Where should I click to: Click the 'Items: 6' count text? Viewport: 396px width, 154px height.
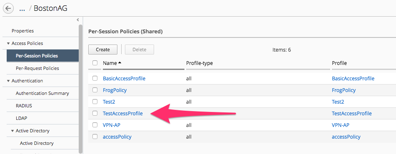281,50
